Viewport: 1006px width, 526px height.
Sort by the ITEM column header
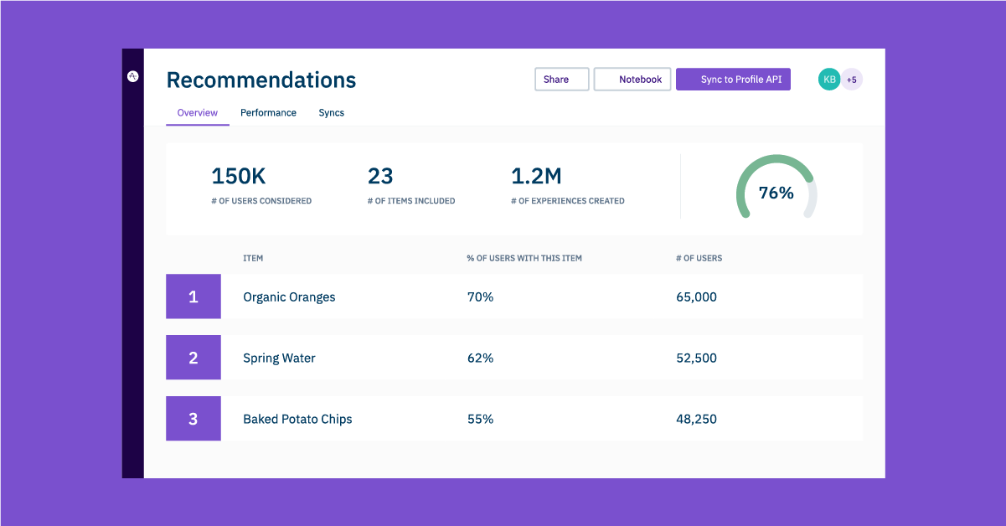click(x=253, y=258)
